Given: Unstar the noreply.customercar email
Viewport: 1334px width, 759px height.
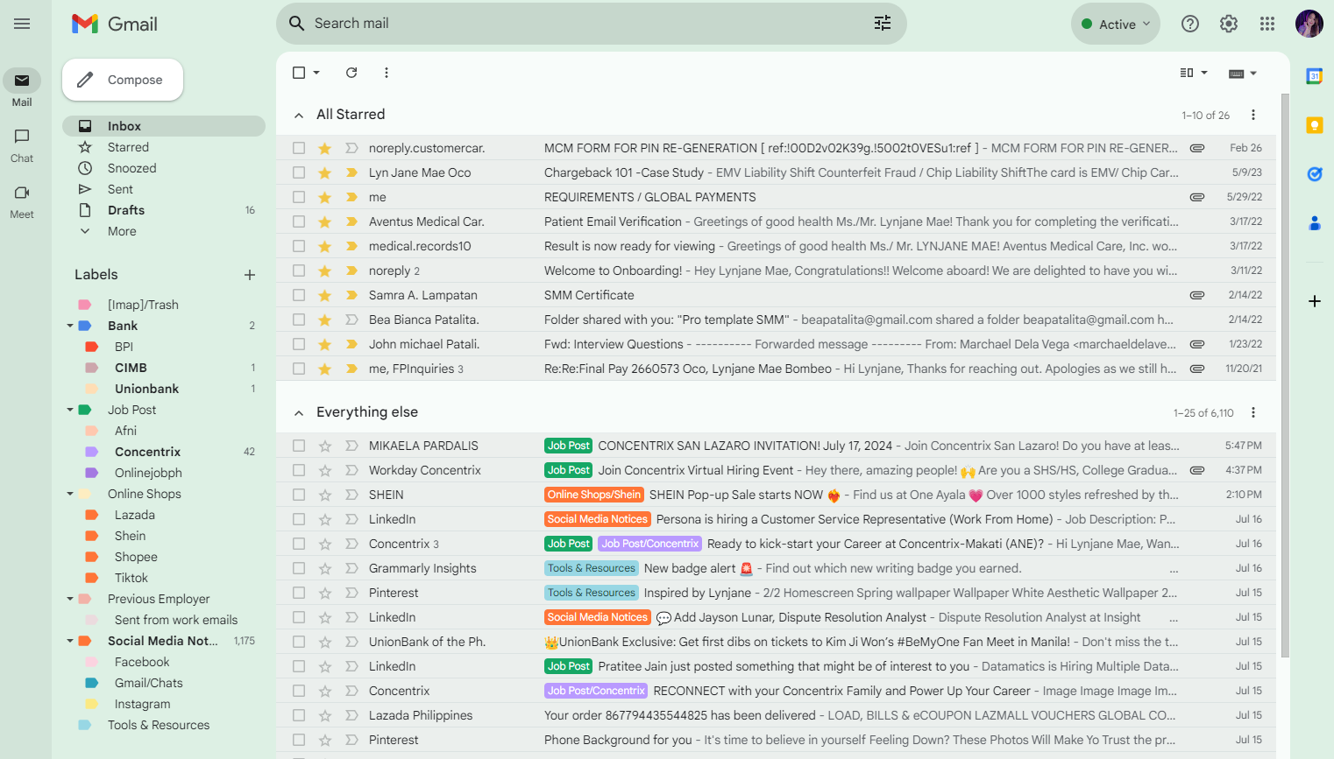Looking at the screenshot, I should pyautogui.click(x=325, y=148).
